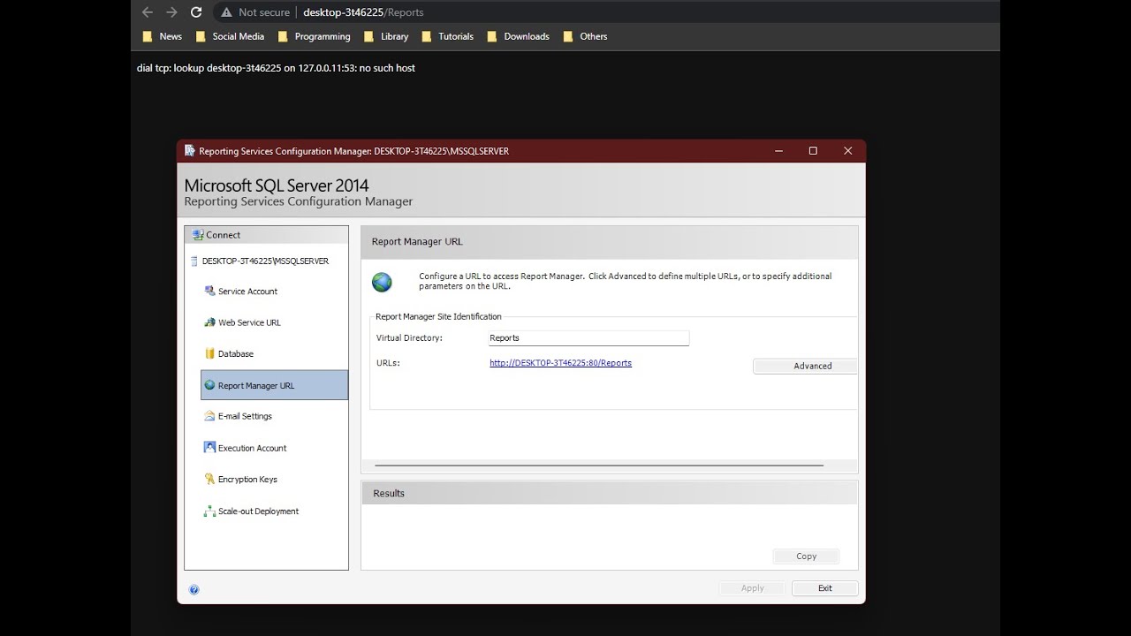This screenshot has height=636, width=1131.
Task: Maximize the Configuration Manager window
Action: coord(813,151)
